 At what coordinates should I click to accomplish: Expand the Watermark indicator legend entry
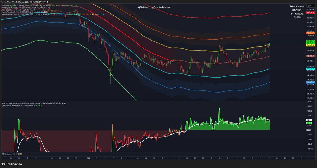[x=16, y=8]
